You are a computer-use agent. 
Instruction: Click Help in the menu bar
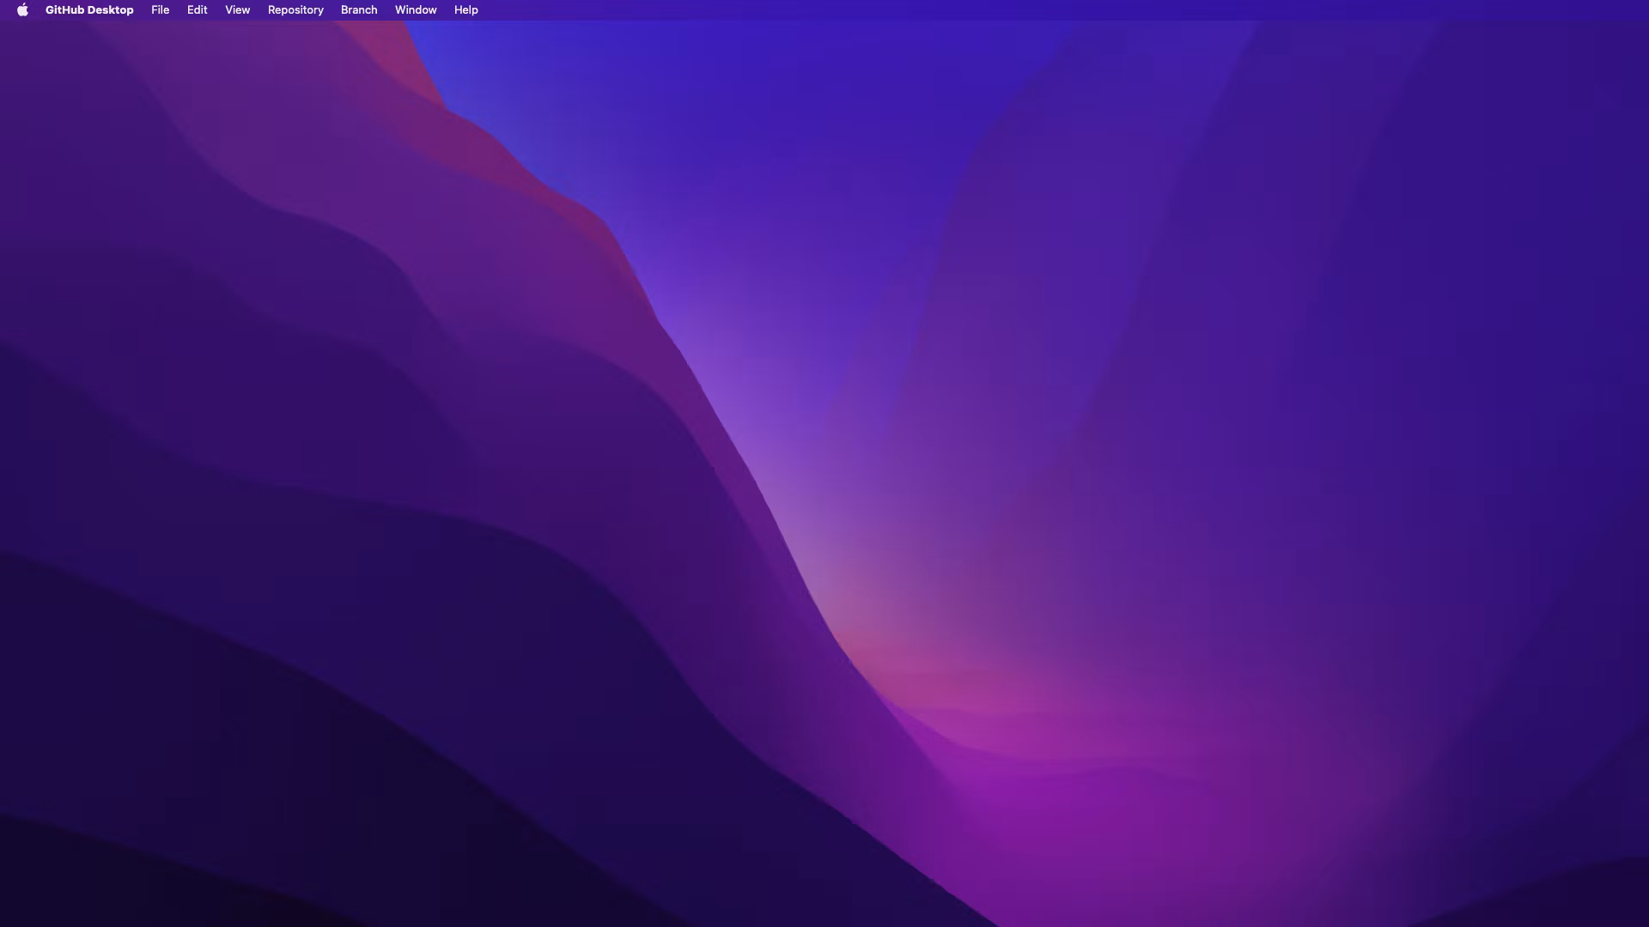465,9
